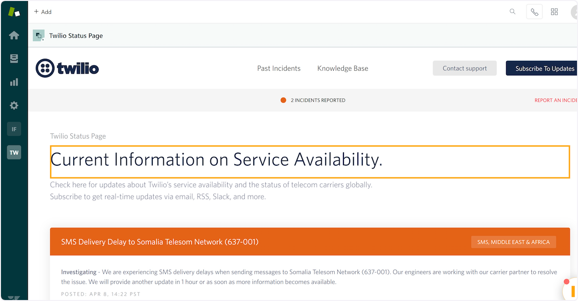Go to the Home icon in sidebar
Screen dimensions: 578x301
point(14,35)
